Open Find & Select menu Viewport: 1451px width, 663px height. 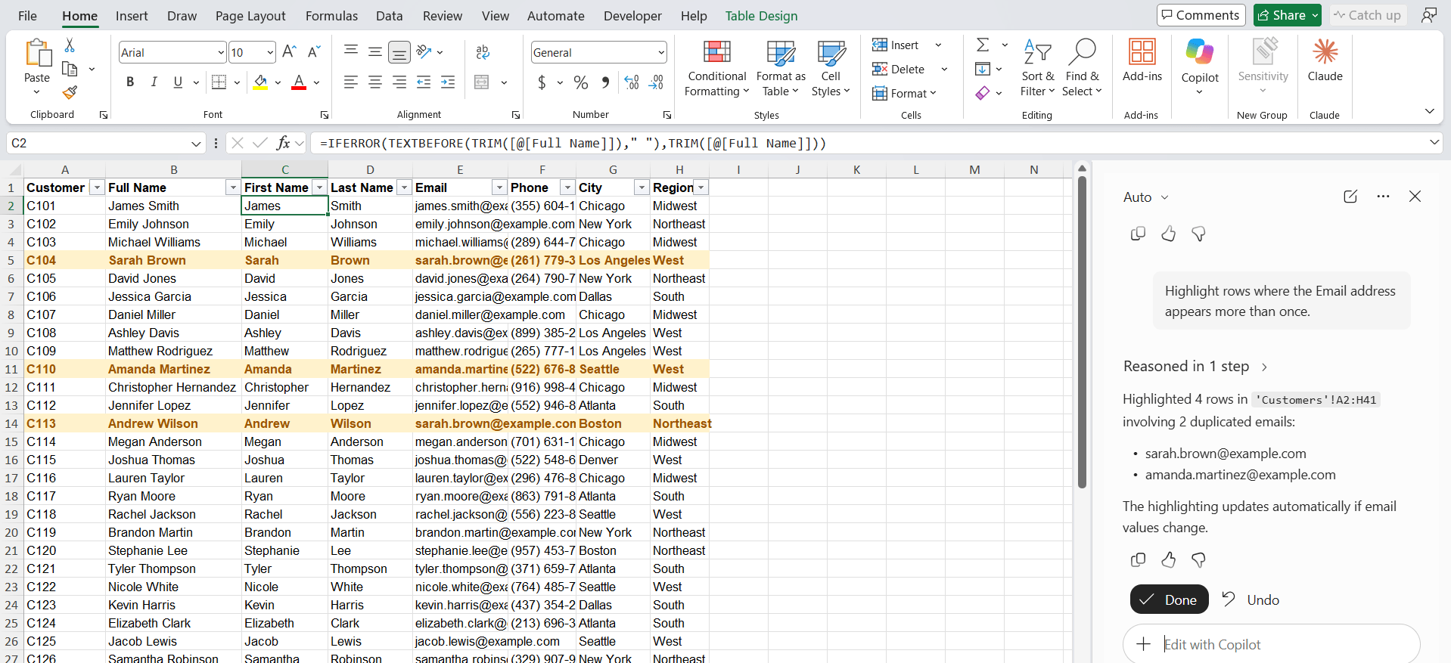tap(1082, 69)
